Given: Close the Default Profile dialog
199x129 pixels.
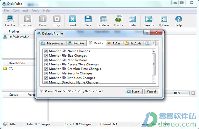Looking at the screenshot, I should pos(156,32).
